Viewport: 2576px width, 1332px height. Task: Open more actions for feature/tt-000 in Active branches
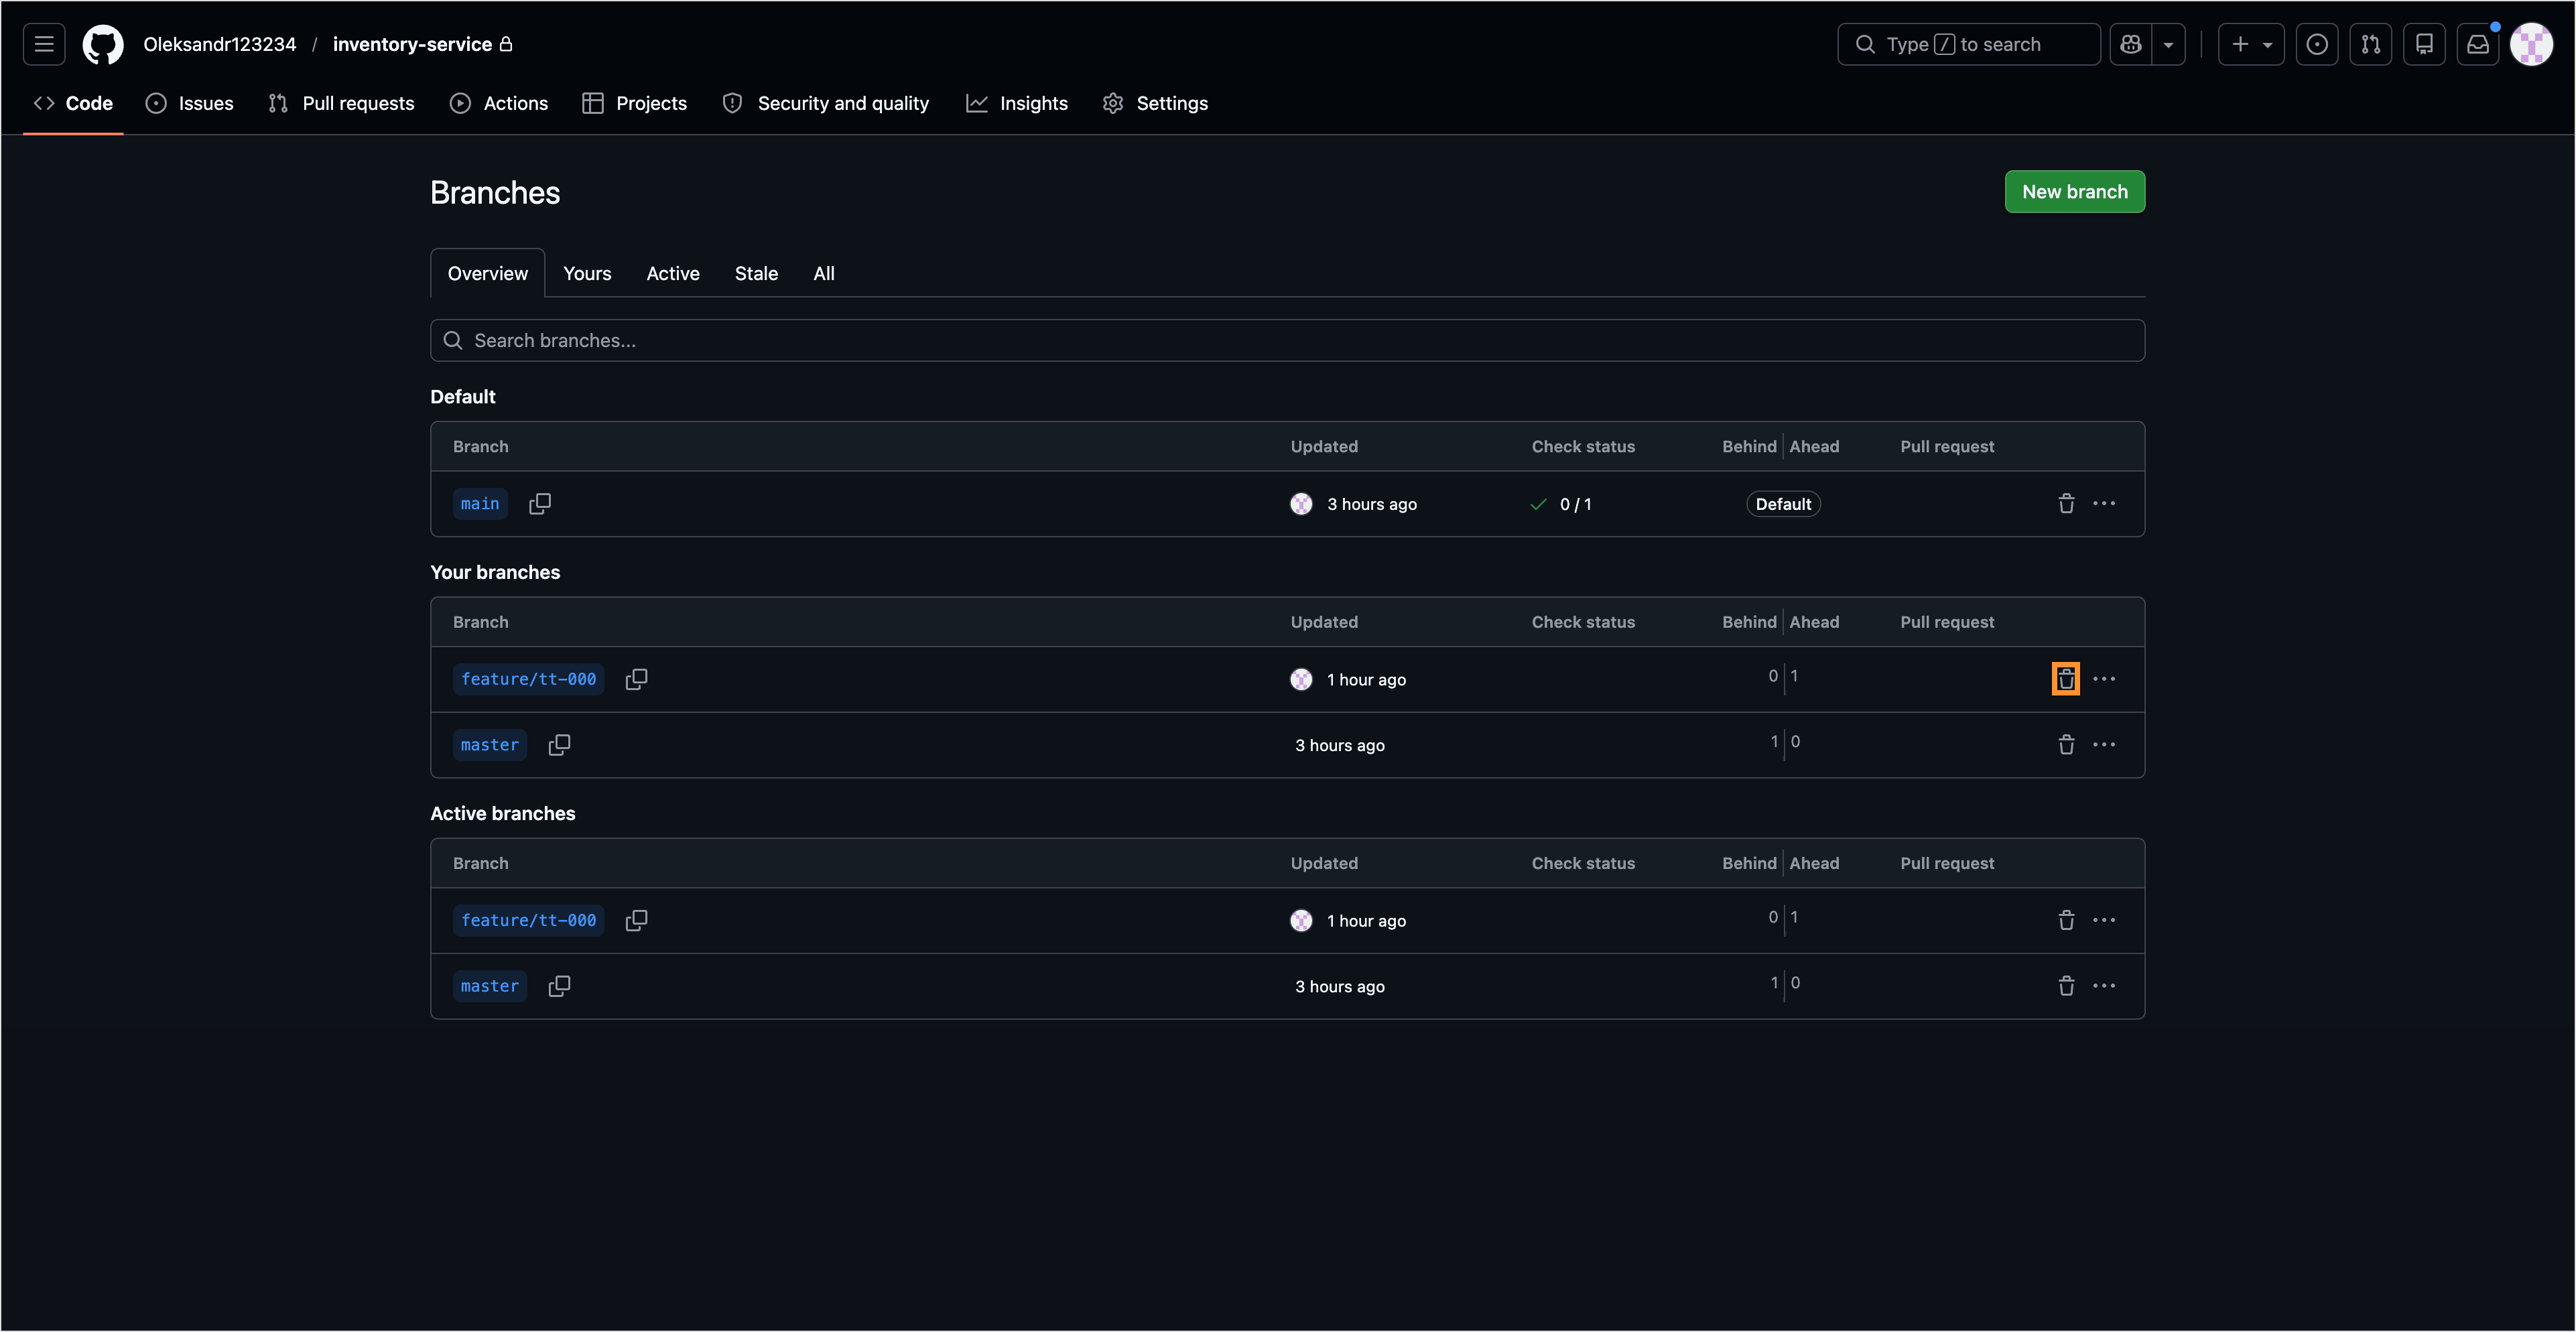click(x=2104, y=920)
